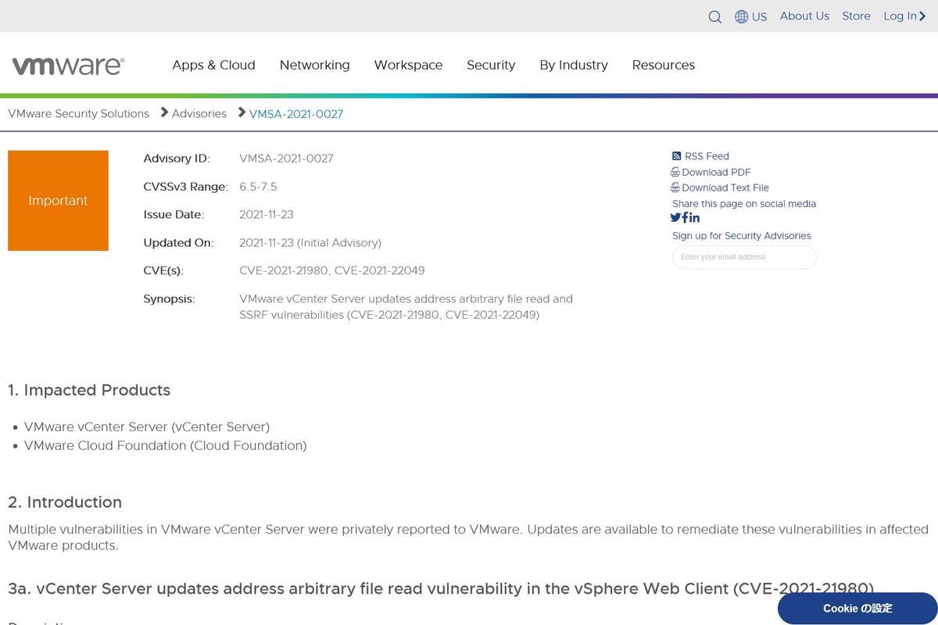Open the RSS Feed link
The image size is (938, 625).
coord(707,156)
